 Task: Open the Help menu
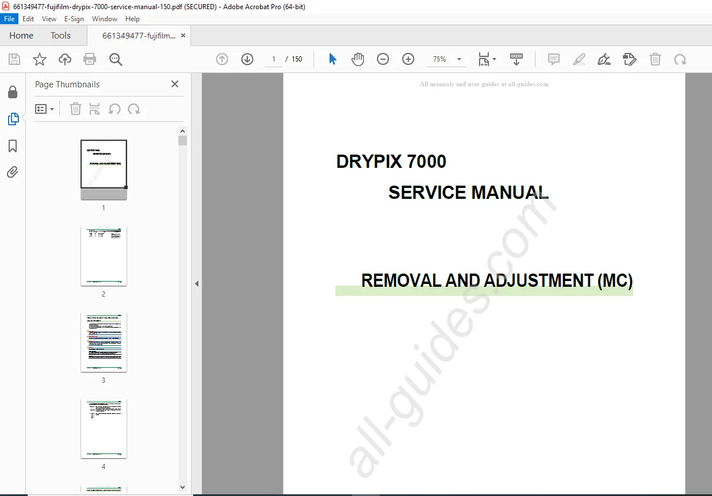tap(133, 19)
